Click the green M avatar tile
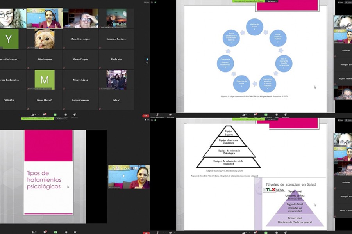Image resolution: width=352 pixels, height=234 pixels. click(45, 80)
